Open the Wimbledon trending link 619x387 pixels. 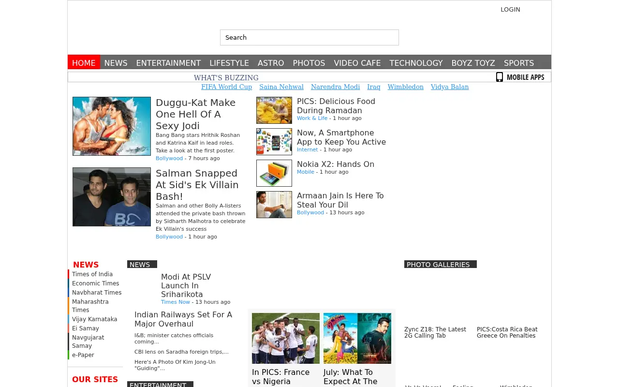pyautogui.click(x=406, y=87)
